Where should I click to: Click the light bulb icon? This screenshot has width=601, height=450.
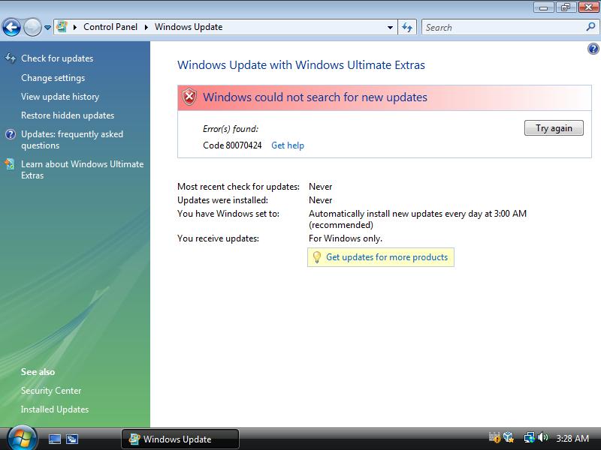[316, 257]
